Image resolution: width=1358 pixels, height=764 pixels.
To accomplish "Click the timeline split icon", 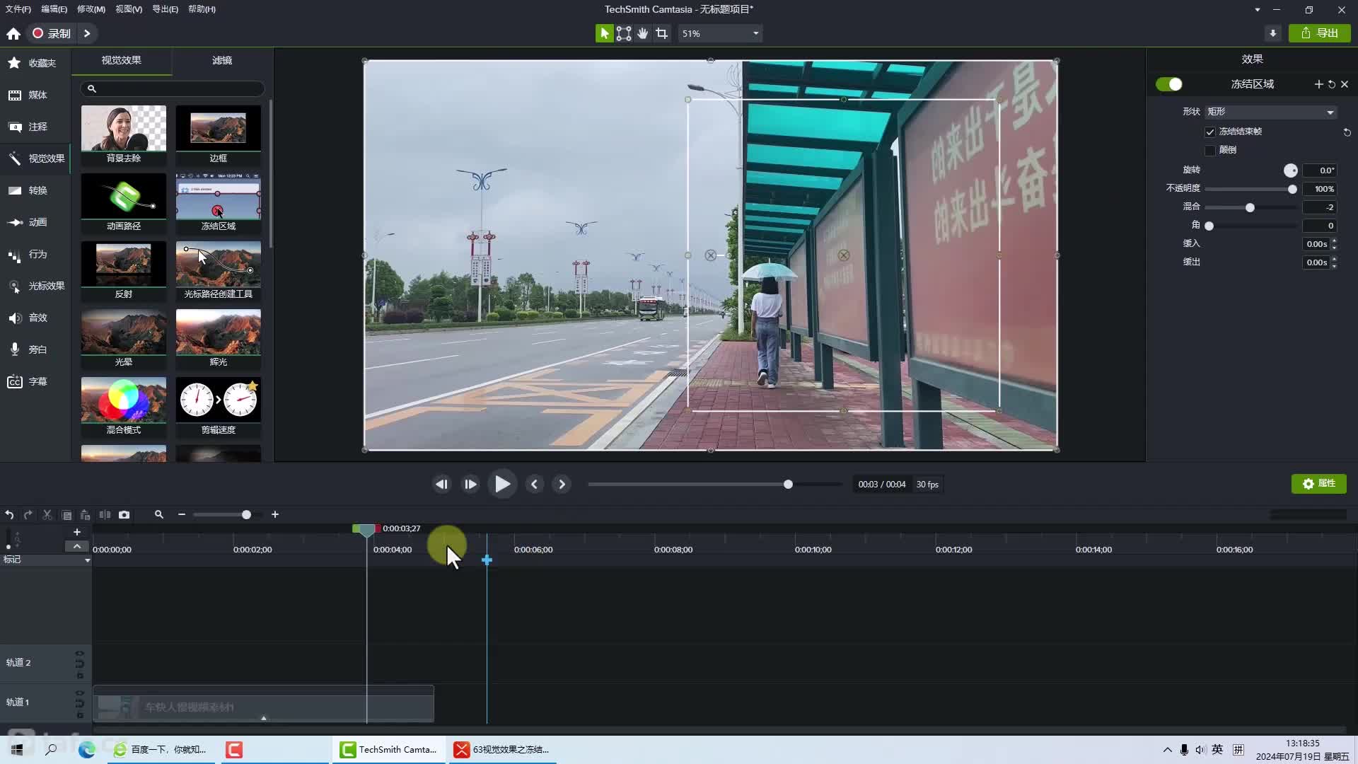I will click(105, 515).
